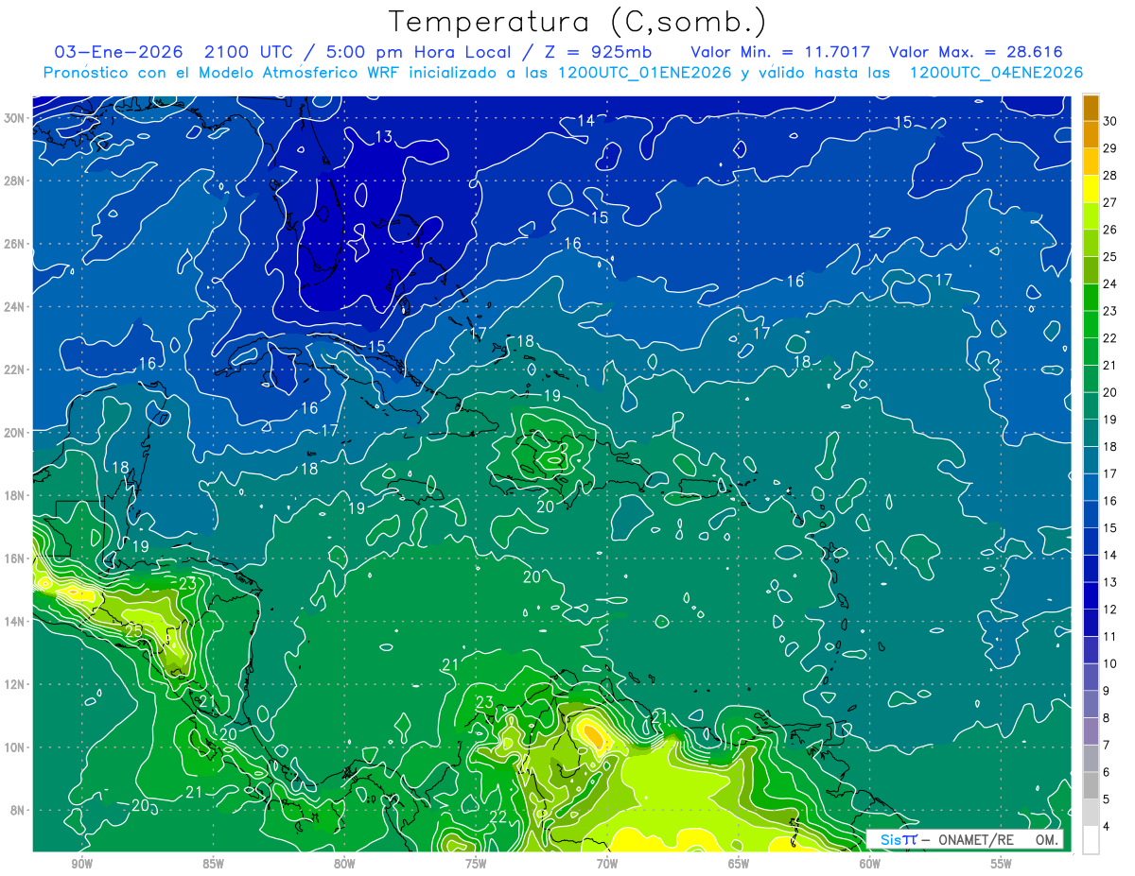1135x876 pixels.
Task: Click the "30N" latitude axis label
Action: [16, 118]
